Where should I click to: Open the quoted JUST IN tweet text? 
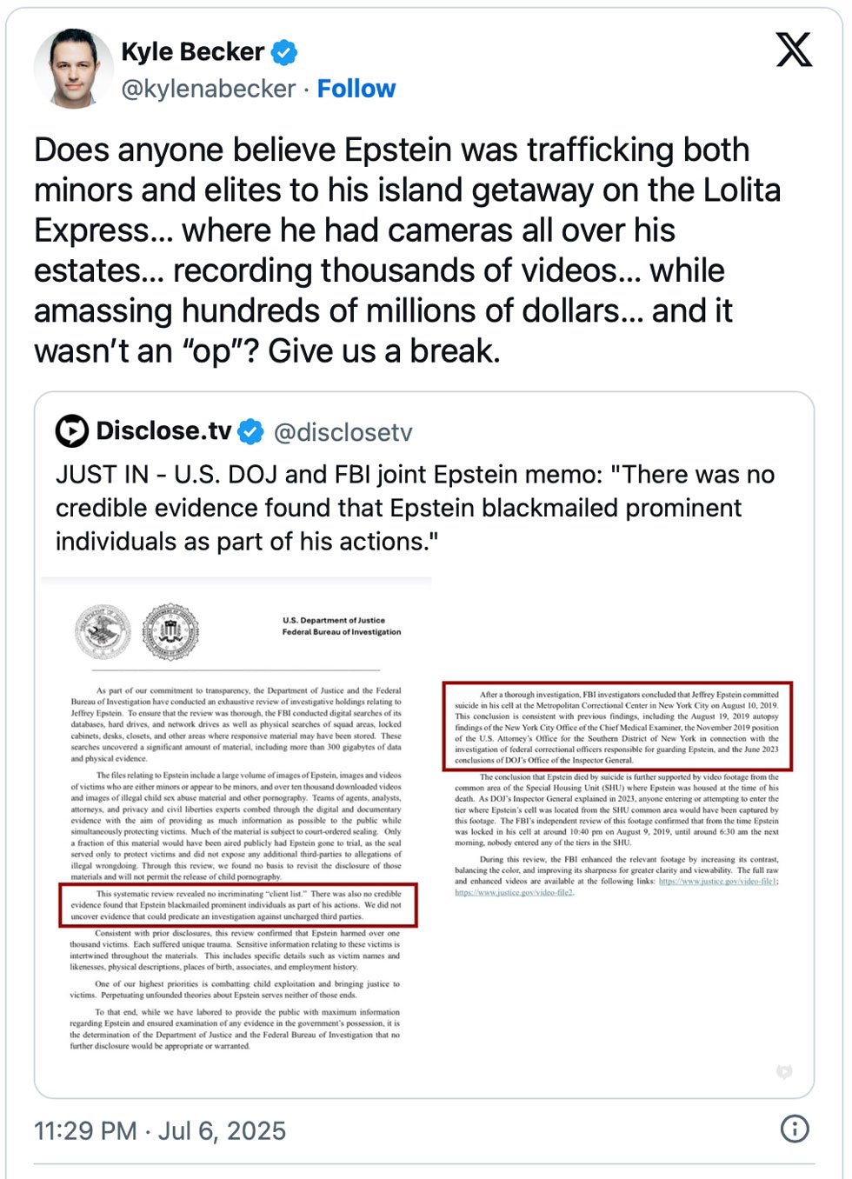click(x=416, y=508)
